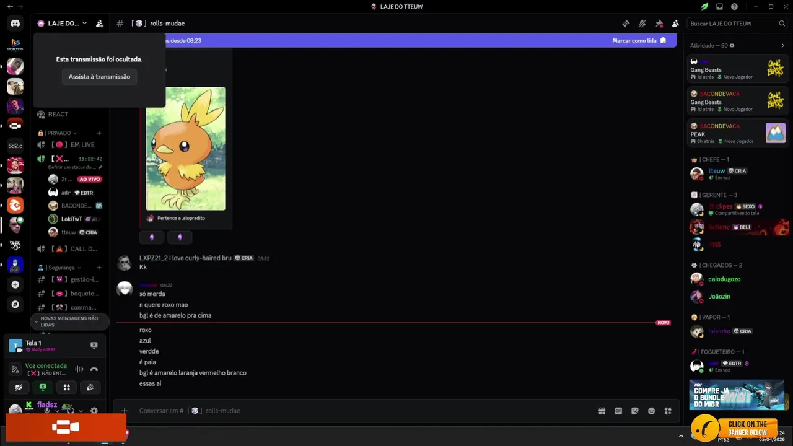The height and width of the screenshot is (446, 793).
Task: Join the EM LIVE voice channel
Action: 68,145
